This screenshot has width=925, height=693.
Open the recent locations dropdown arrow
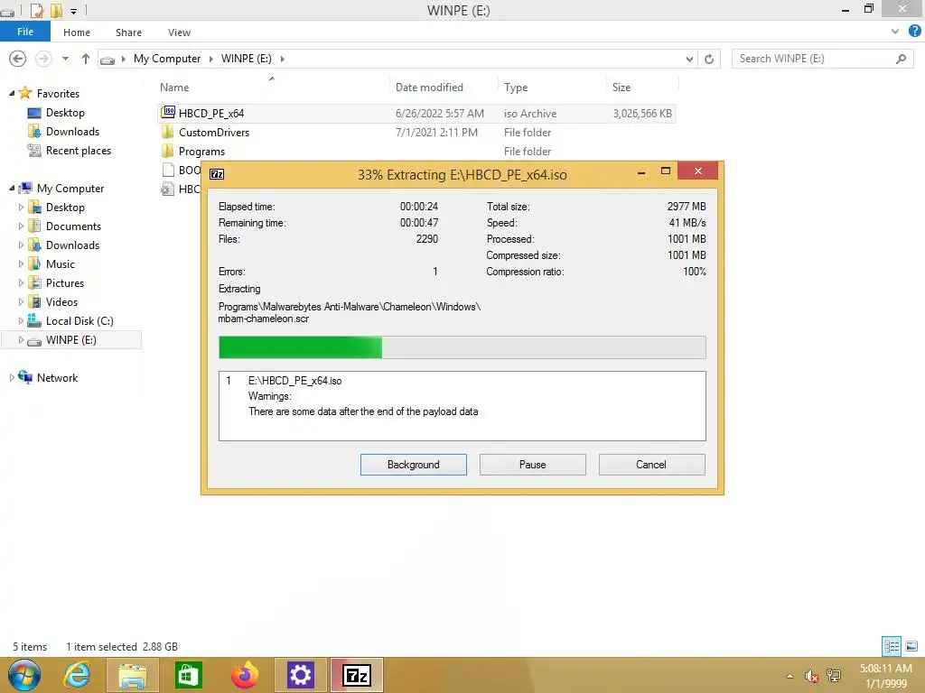coord(65,59)
